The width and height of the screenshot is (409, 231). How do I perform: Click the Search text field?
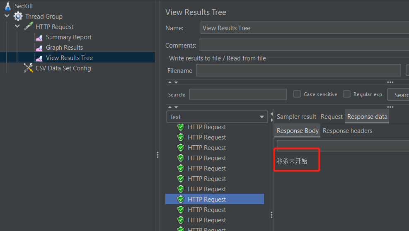238,94
